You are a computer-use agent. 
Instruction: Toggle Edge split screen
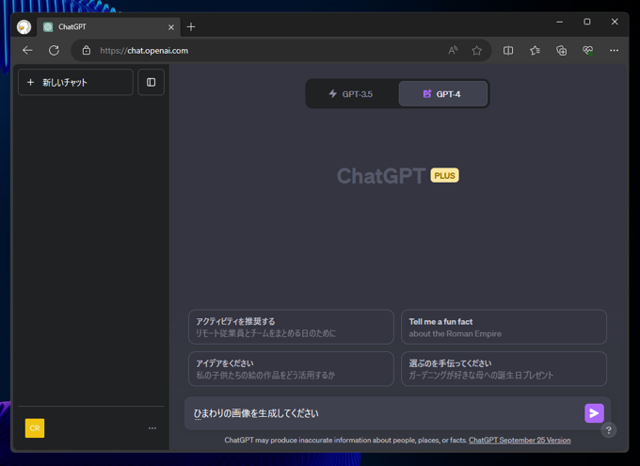508,50
